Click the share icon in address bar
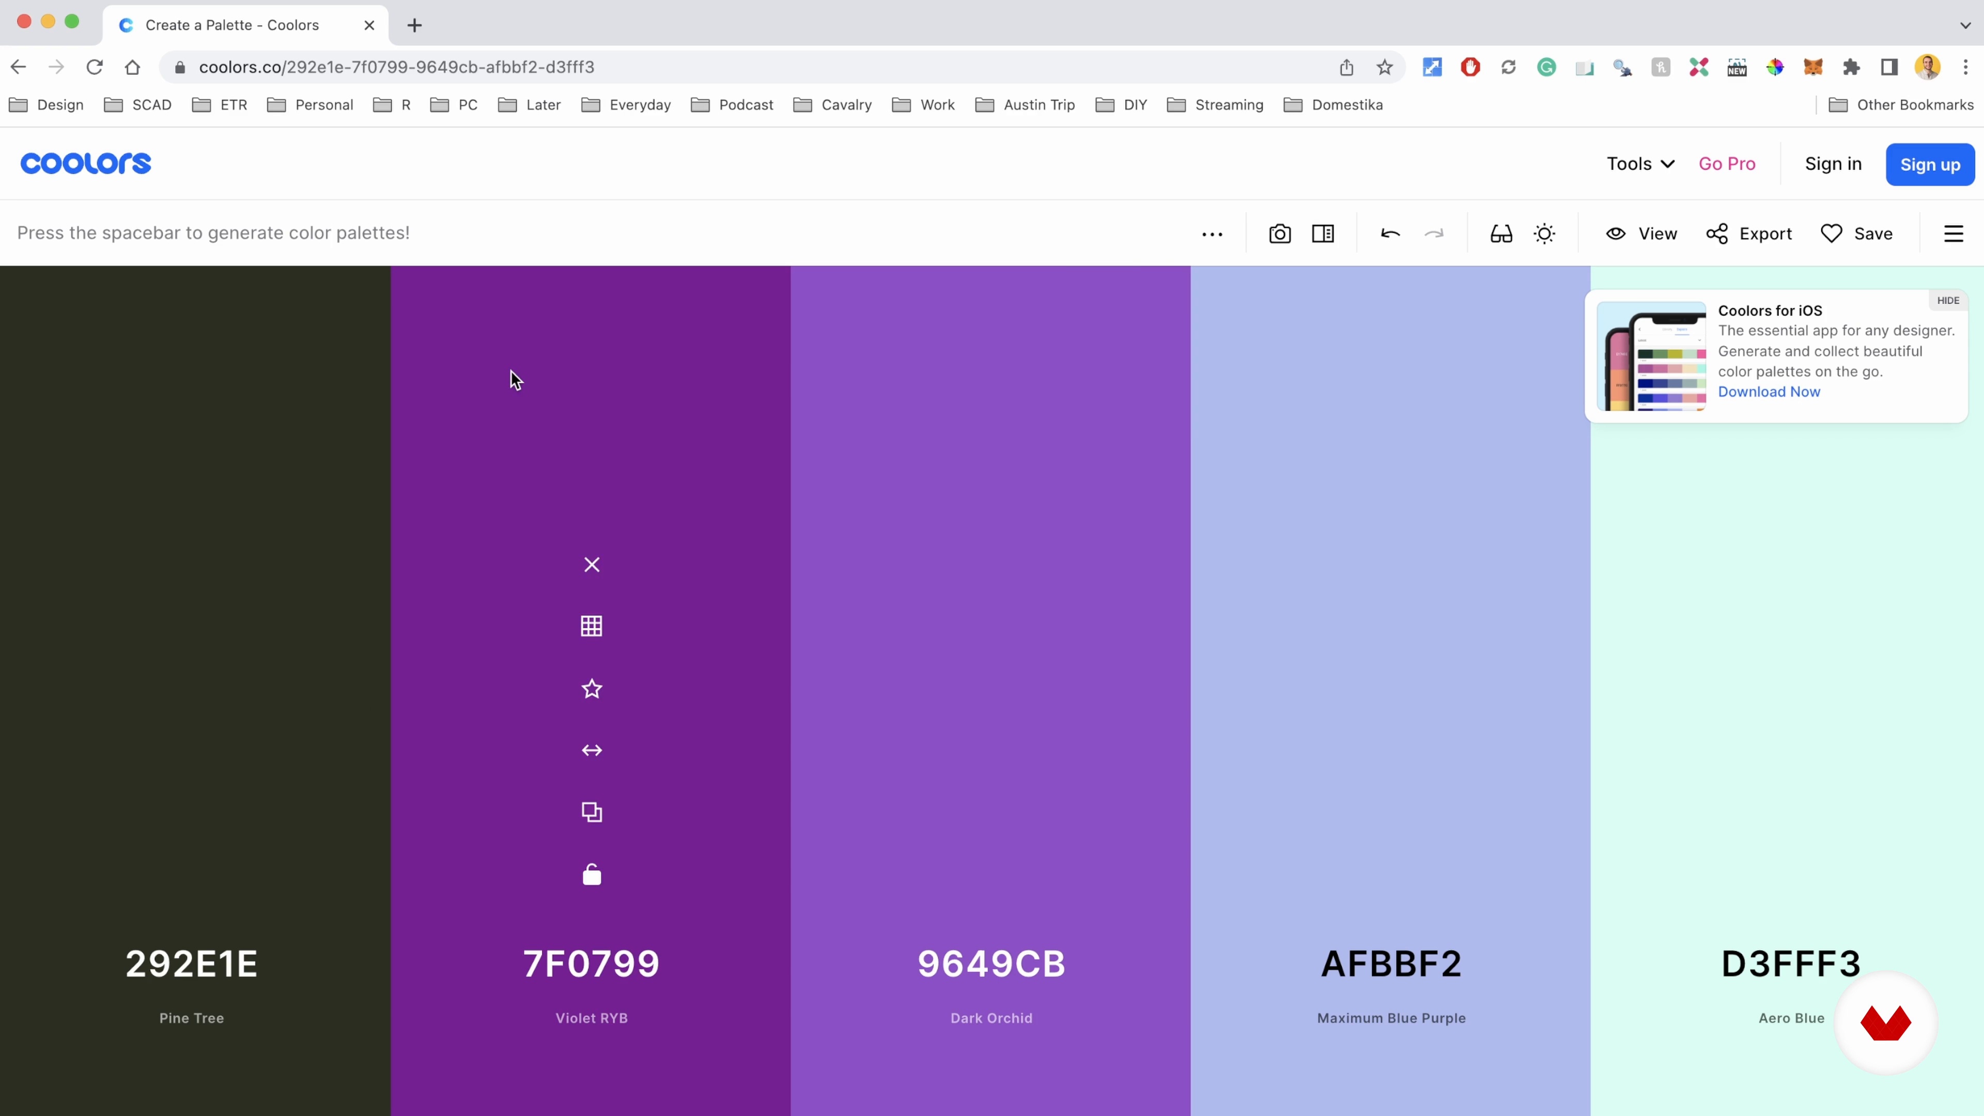 pyautogui.click(x=1346, y=67)
